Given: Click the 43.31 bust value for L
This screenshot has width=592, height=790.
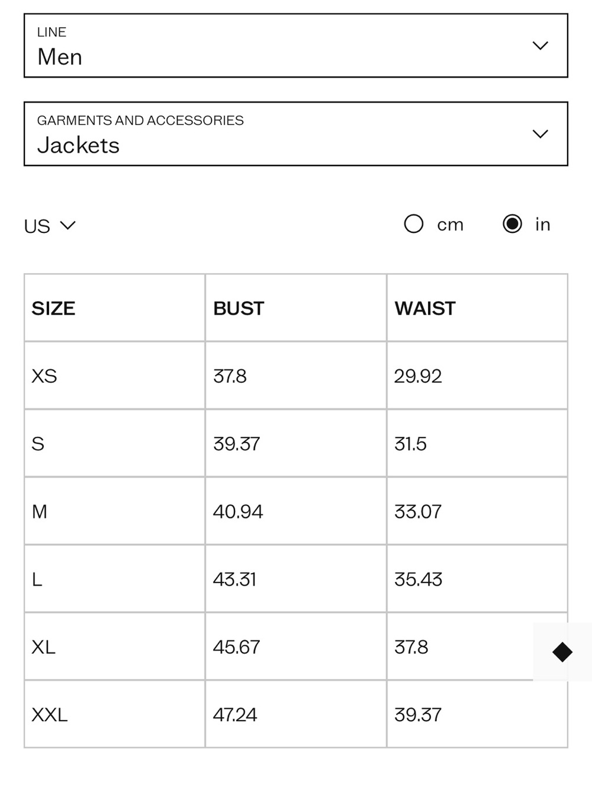Looking at the screenshot, I should (234, 579).
